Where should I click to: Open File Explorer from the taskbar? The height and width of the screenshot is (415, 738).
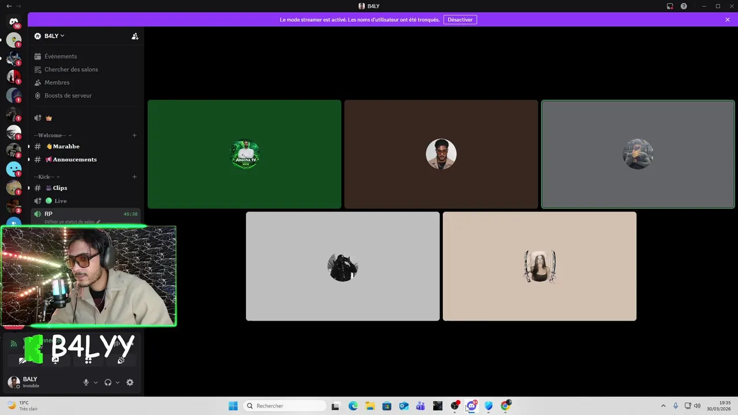[x=370, y=406]
